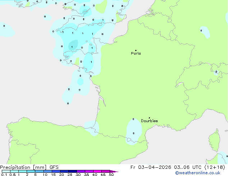Click the Paris city label
Image resolution: width=228 pixels, height=176 pixels.
pyautogui.click(x=136, y=54)
